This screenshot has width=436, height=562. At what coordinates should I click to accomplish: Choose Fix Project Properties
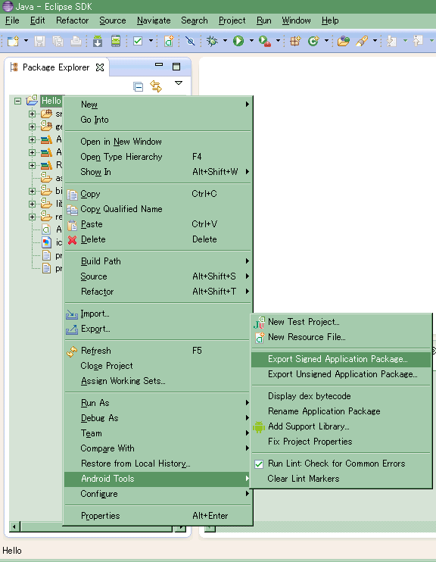coord(341,442)
